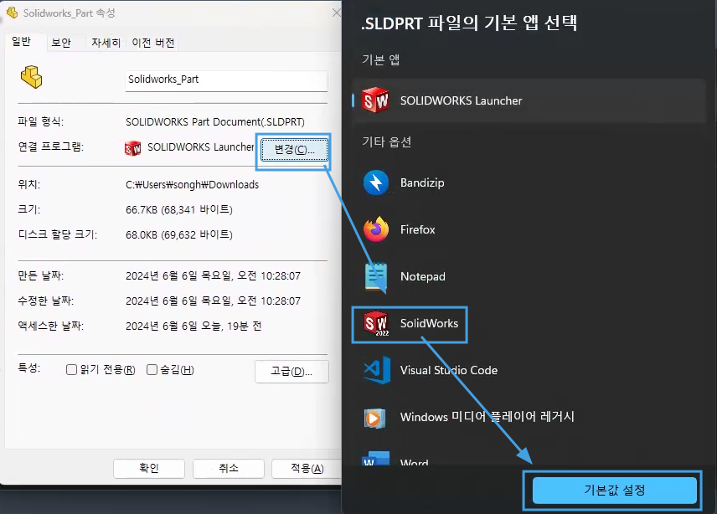Click the SolidWorks app name text
Viewport: 717px width, 514px height.
coord(429,323)
